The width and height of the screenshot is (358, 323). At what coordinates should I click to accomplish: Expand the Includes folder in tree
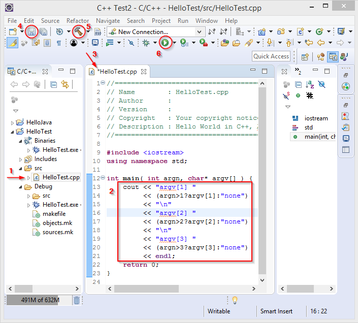pos(20,159)
